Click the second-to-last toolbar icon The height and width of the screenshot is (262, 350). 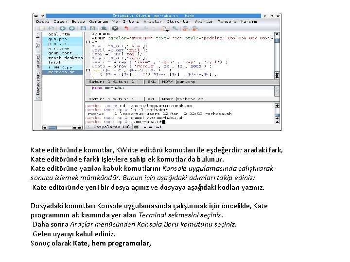coord(185,28)
